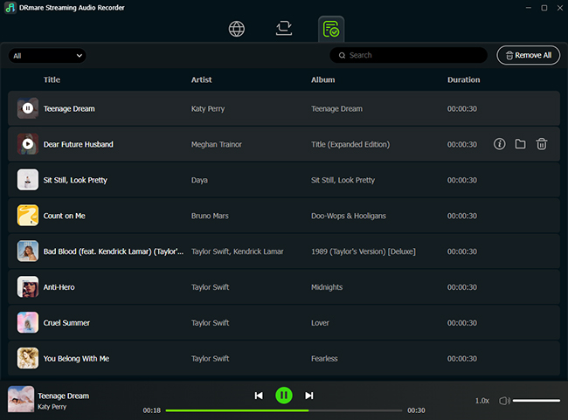Screen dimensions: 568x420
Task: Click artist Taylor Swift, Kendrick Lamar
Action: (x=238, y=251)
